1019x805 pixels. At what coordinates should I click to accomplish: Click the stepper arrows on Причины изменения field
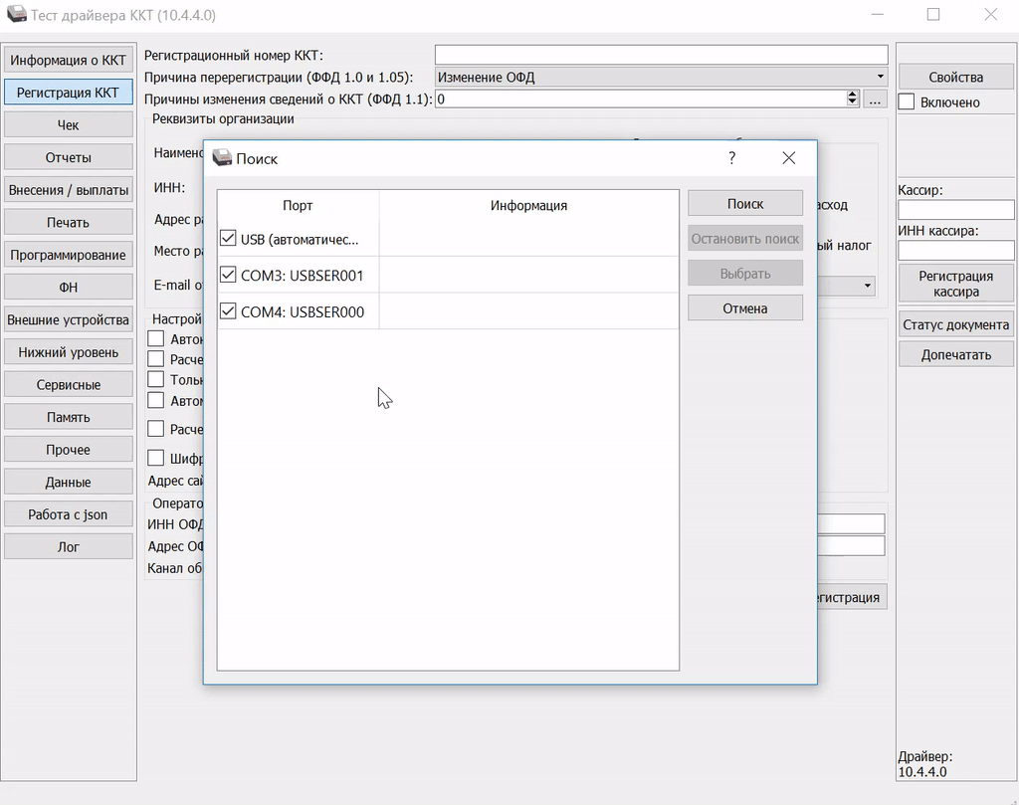pos(853,99)
